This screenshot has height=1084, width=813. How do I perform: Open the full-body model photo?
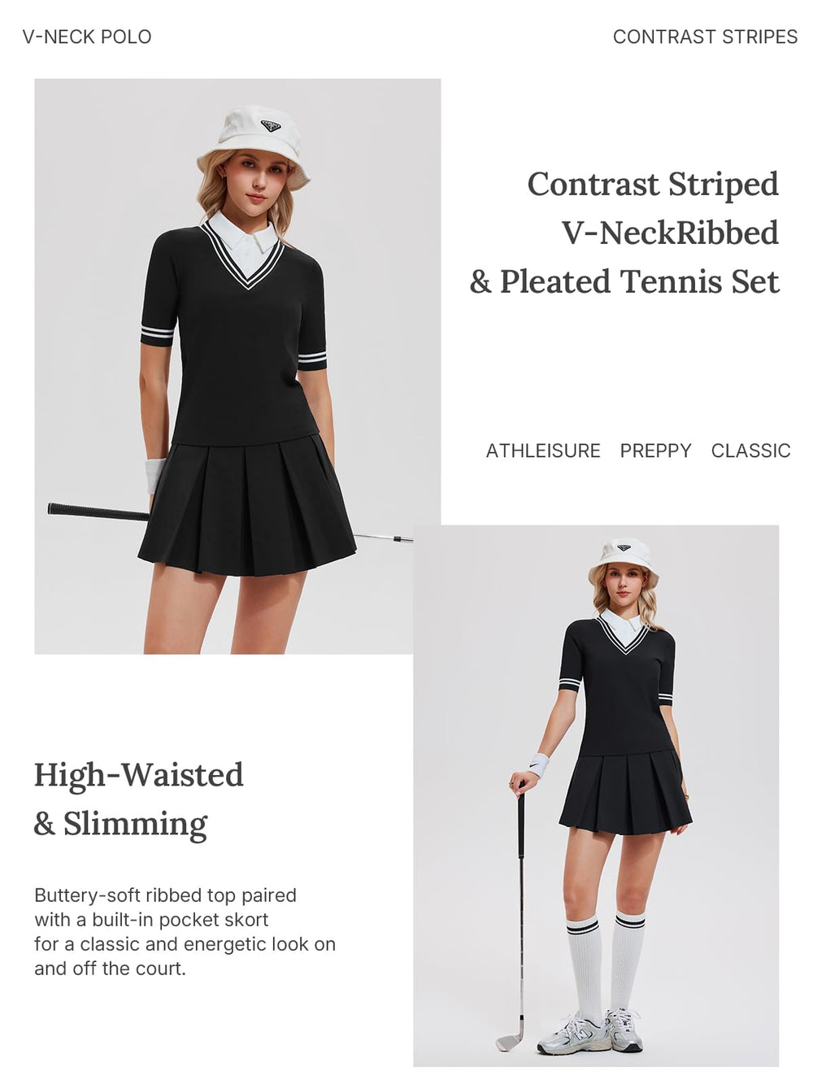596,795
